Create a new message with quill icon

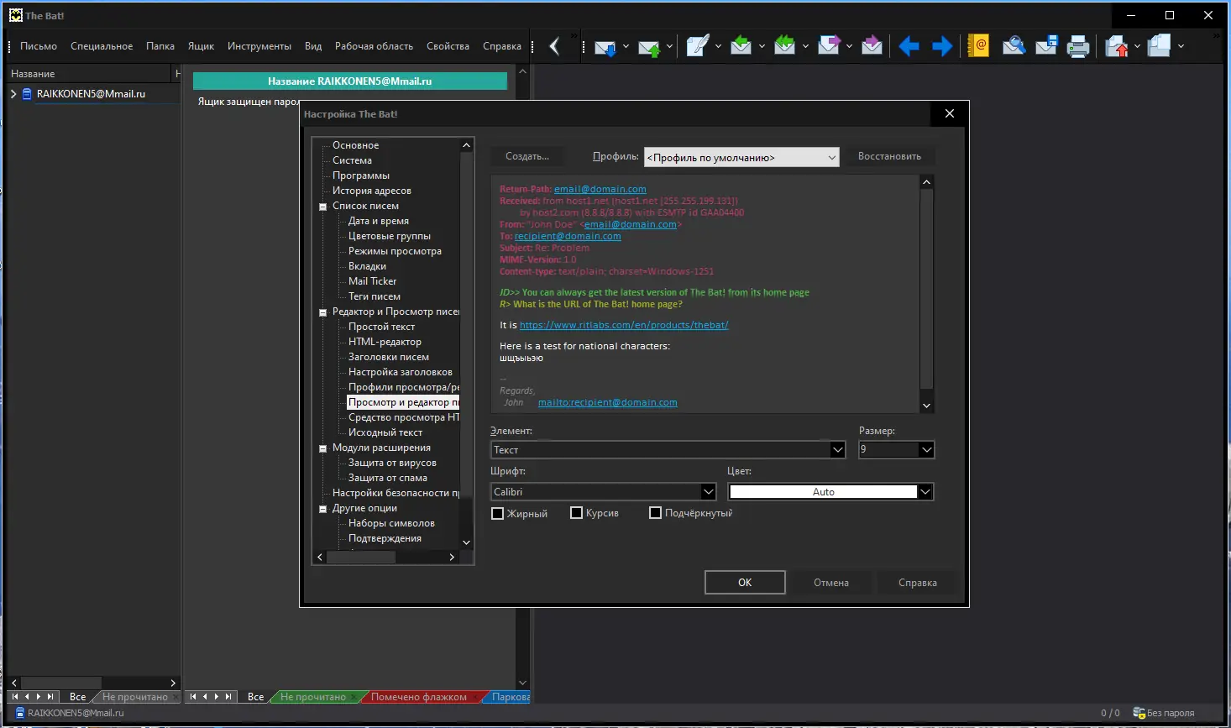click(698, 46)
